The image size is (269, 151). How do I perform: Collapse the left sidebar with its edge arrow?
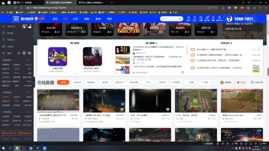pos(34,83)
